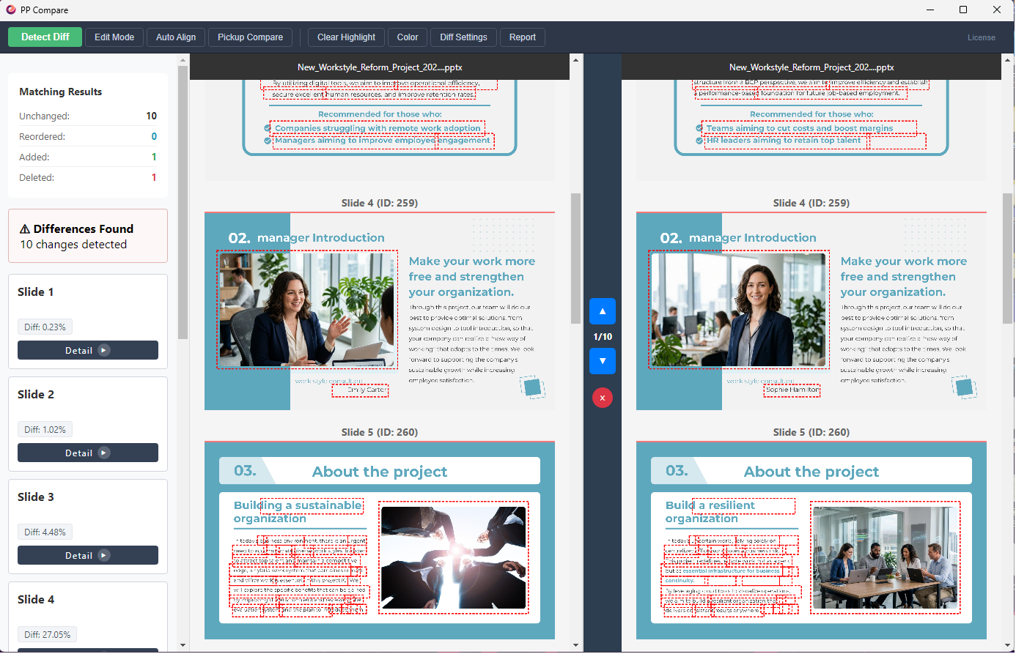Open Diff Settings
This screenshot has height=654, width=1016.
click(463, 37)
